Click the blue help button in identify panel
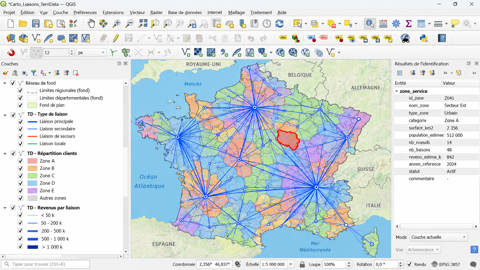480x270 pixels. pos(474,249)
